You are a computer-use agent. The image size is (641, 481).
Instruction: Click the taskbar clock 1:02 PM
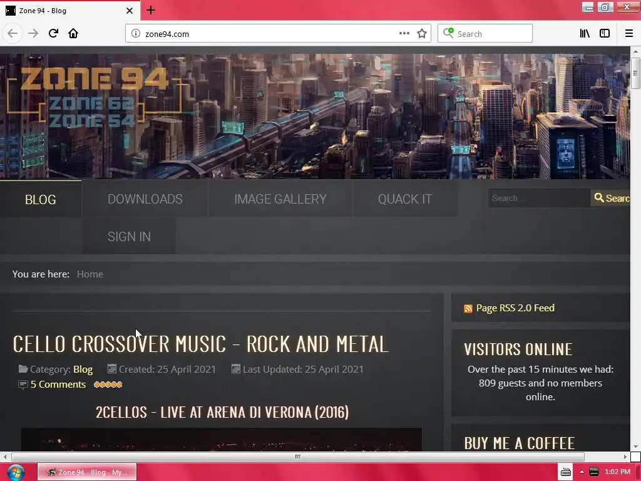click(x=617, y=472)
